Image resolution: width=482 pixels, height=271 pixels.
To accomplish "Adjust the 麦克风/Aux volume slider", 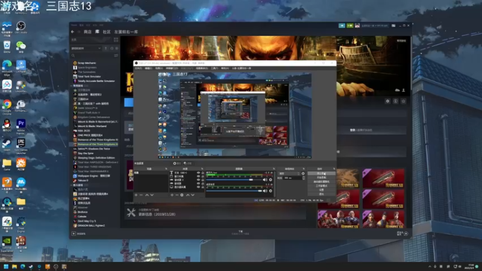I will [x=234, y=179].
